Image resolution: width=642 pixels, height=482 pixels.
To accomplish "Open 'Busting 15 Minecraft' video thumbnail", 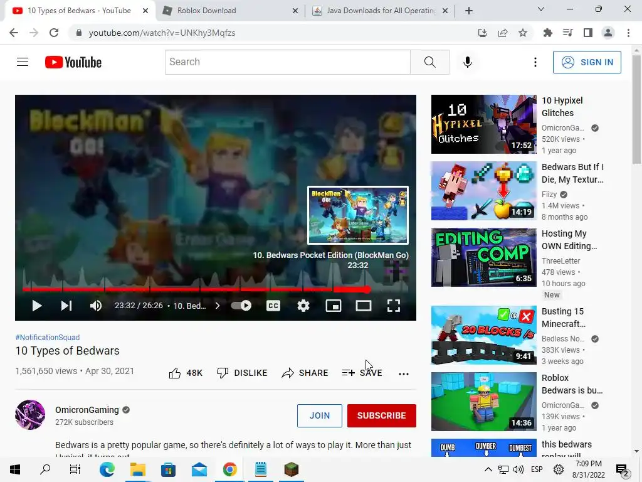I will tap(483, 335).
